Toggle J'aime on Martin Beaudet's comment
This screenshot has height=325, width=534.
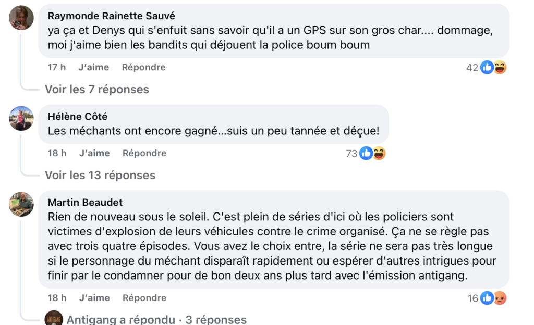click(x=94, y=298)
